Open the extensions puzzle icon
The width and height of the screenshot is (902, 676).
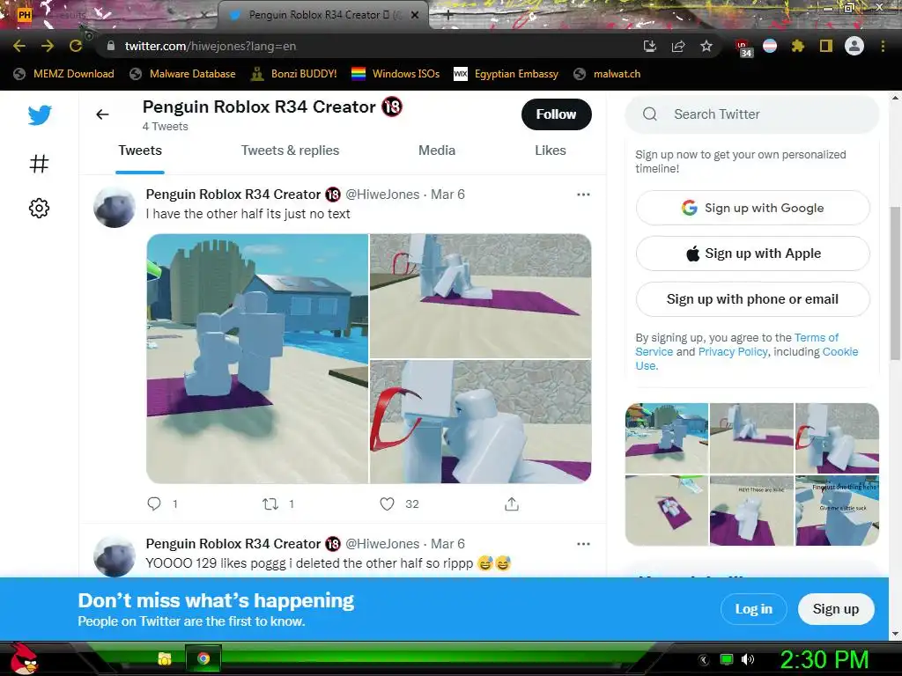point(798,46)
